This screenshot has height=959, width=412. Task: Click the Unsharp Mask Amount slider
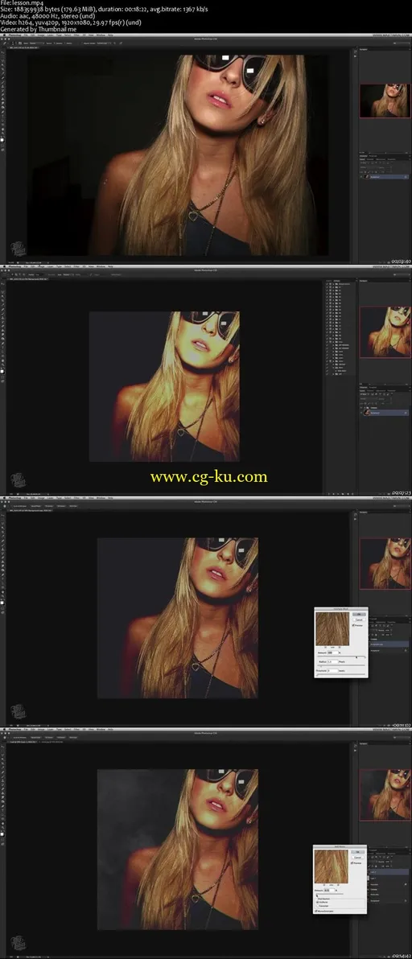pos(341,656)
